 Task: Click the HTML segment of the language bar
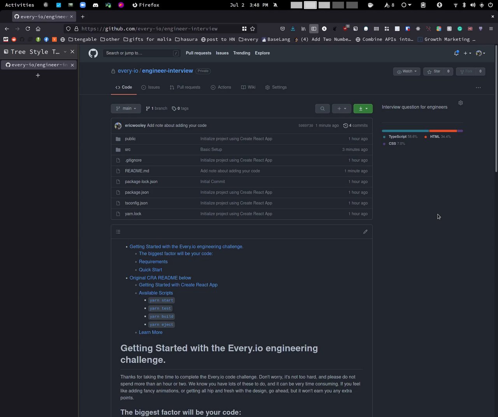pos(443,131)
